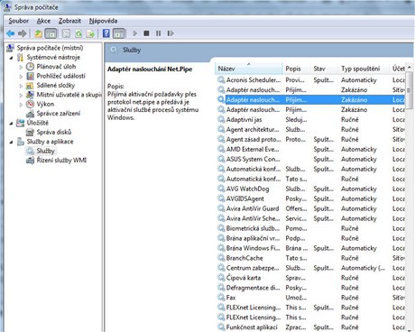The height and width of the screenshot is (332, 415).
Task: Select the Defragmentace di... service
Action: coord(310,288)
